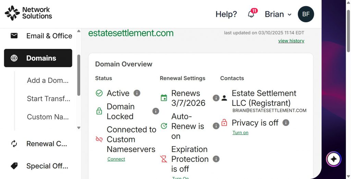Open the Help? link in header
This screenshot has height=179, width=351.
point(226,14)
